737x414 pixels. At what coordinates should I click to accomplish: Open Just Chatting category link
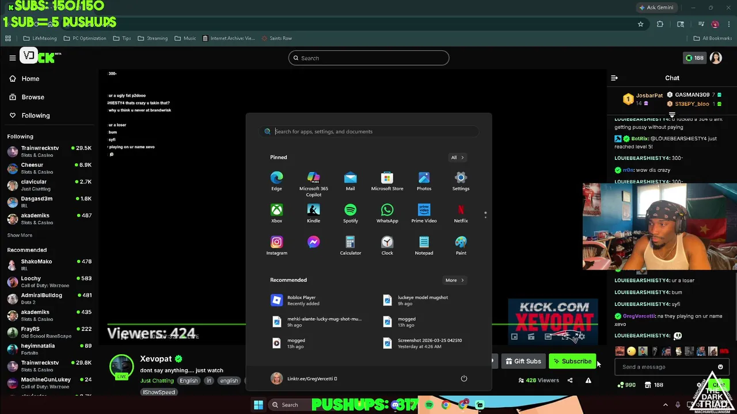[157, 381]
